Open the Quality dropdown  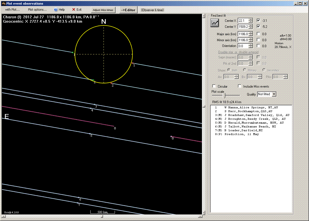click(x=274, y=94)
